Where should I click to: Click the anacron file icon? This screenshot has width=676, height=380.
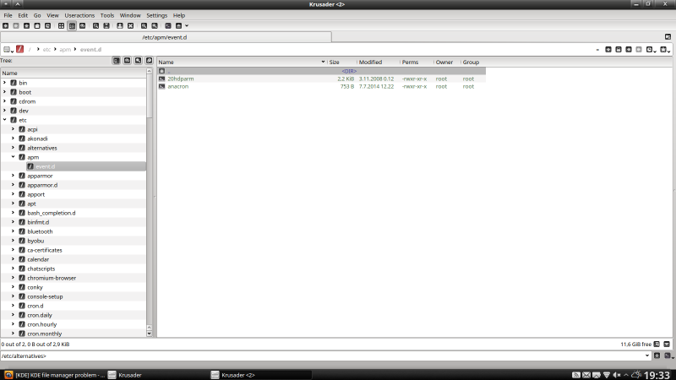pyautogui.click(x=162, y=86)
